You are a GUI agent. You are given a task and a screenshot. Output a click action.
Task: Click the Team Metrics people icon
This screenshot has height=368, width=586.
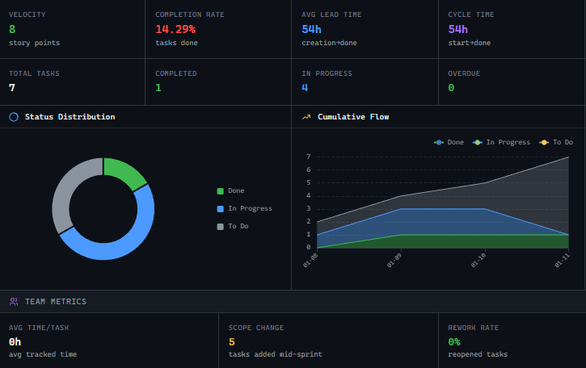14,302
